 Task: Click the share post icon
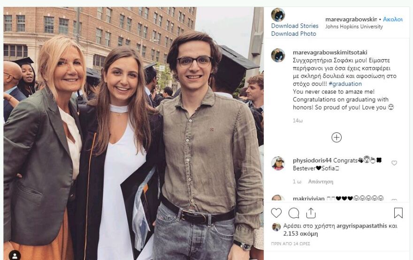pos(311,213)
